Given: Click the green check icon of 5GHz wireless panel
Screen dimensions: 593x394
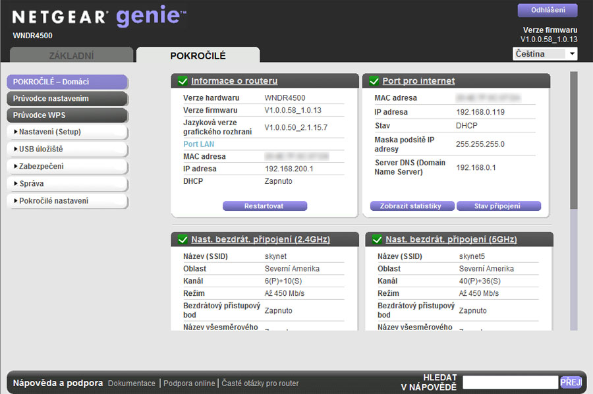Looking at the screenshot, I should 377,239.
